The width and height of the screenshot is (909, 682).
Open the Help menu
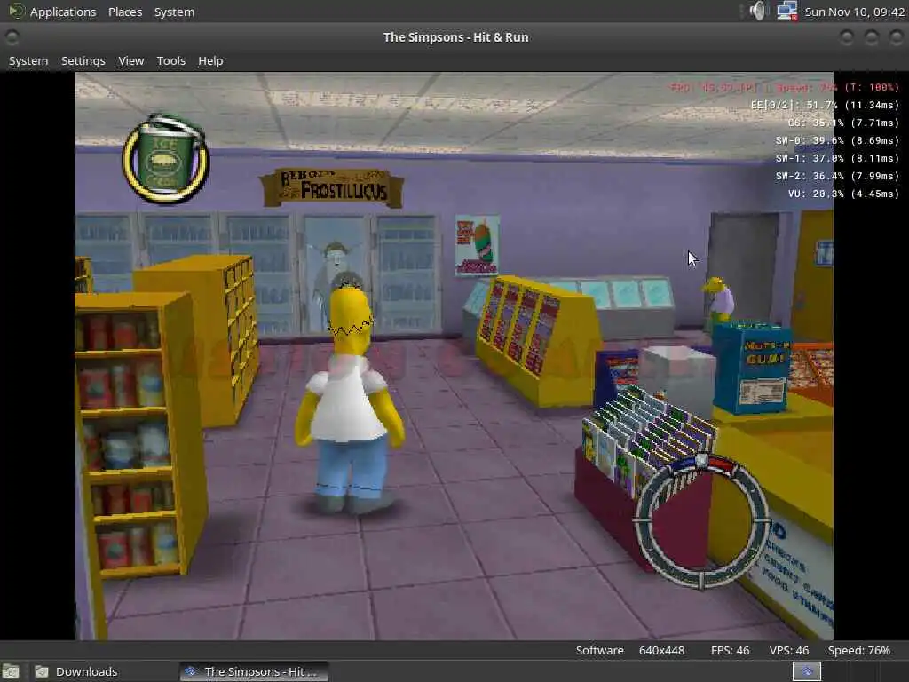click(210, 61)
